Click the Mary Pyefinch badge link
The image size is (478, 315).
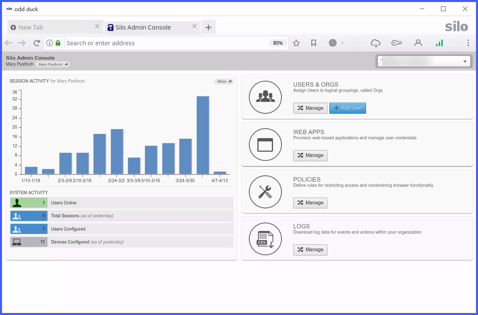click(53, 64)
